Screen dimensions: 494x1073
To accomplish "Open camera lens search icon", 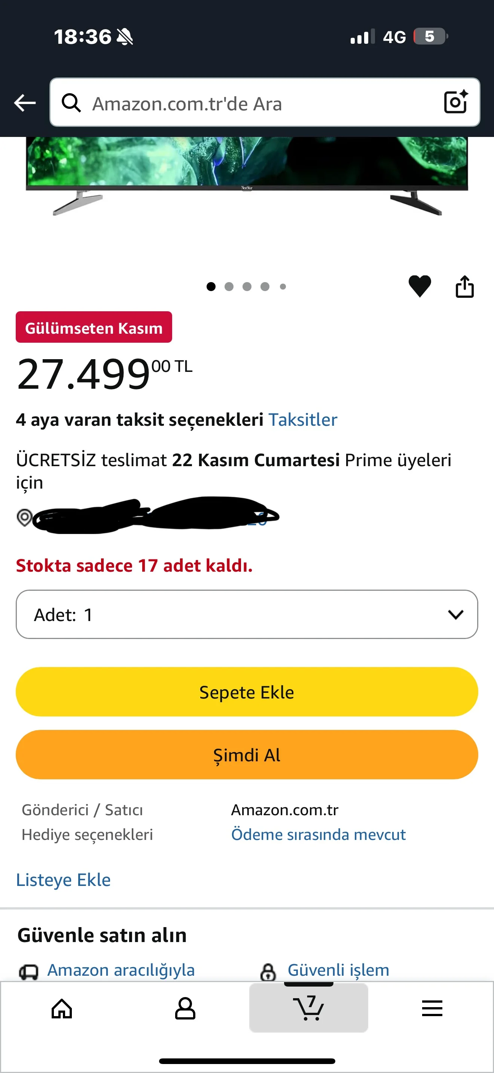I will (x=456, y=102).
